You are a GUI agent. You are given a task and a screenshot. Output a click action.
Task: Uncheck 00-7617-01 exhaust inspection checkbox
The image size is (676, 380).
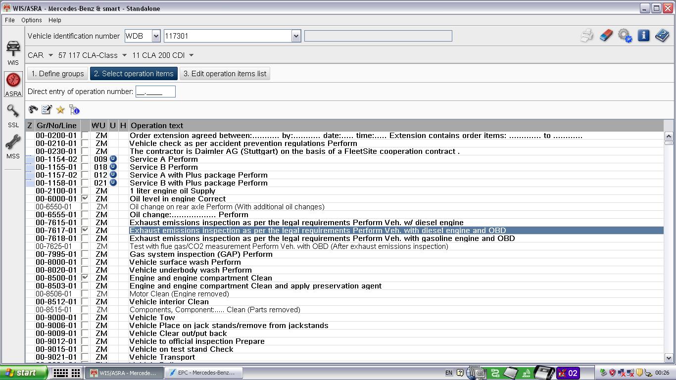(85, 230)
